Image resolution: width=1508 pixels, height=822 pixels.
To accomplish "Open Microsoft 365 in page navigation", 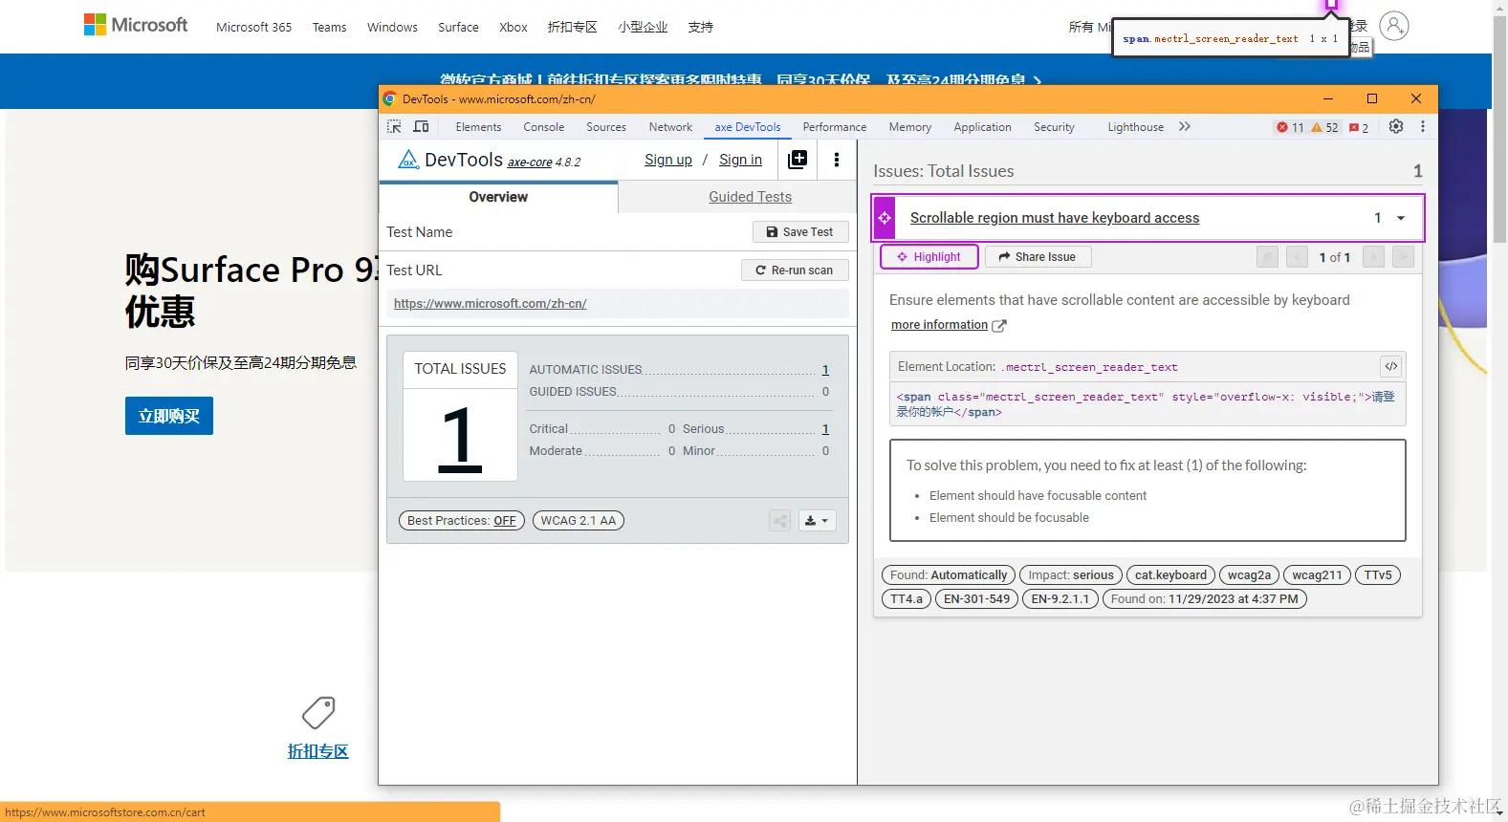I will (x=253, y=27).
